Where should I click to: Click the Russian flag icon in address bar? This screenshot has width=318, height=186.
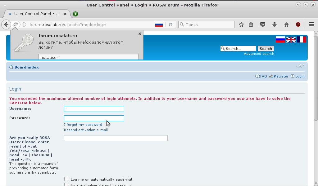(159, 25)
